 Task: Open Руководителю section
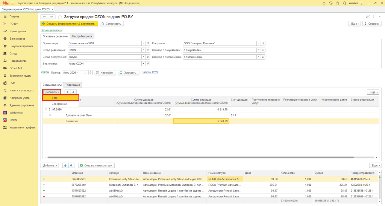[18, 31]
